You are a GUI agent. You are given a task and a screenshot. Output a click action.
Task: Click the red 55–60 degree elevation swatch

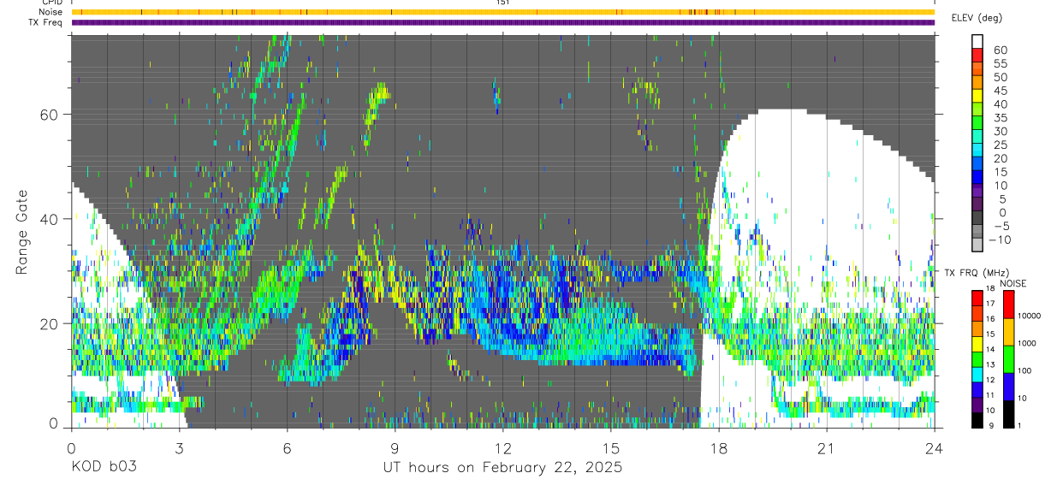[x=978, y=55]
